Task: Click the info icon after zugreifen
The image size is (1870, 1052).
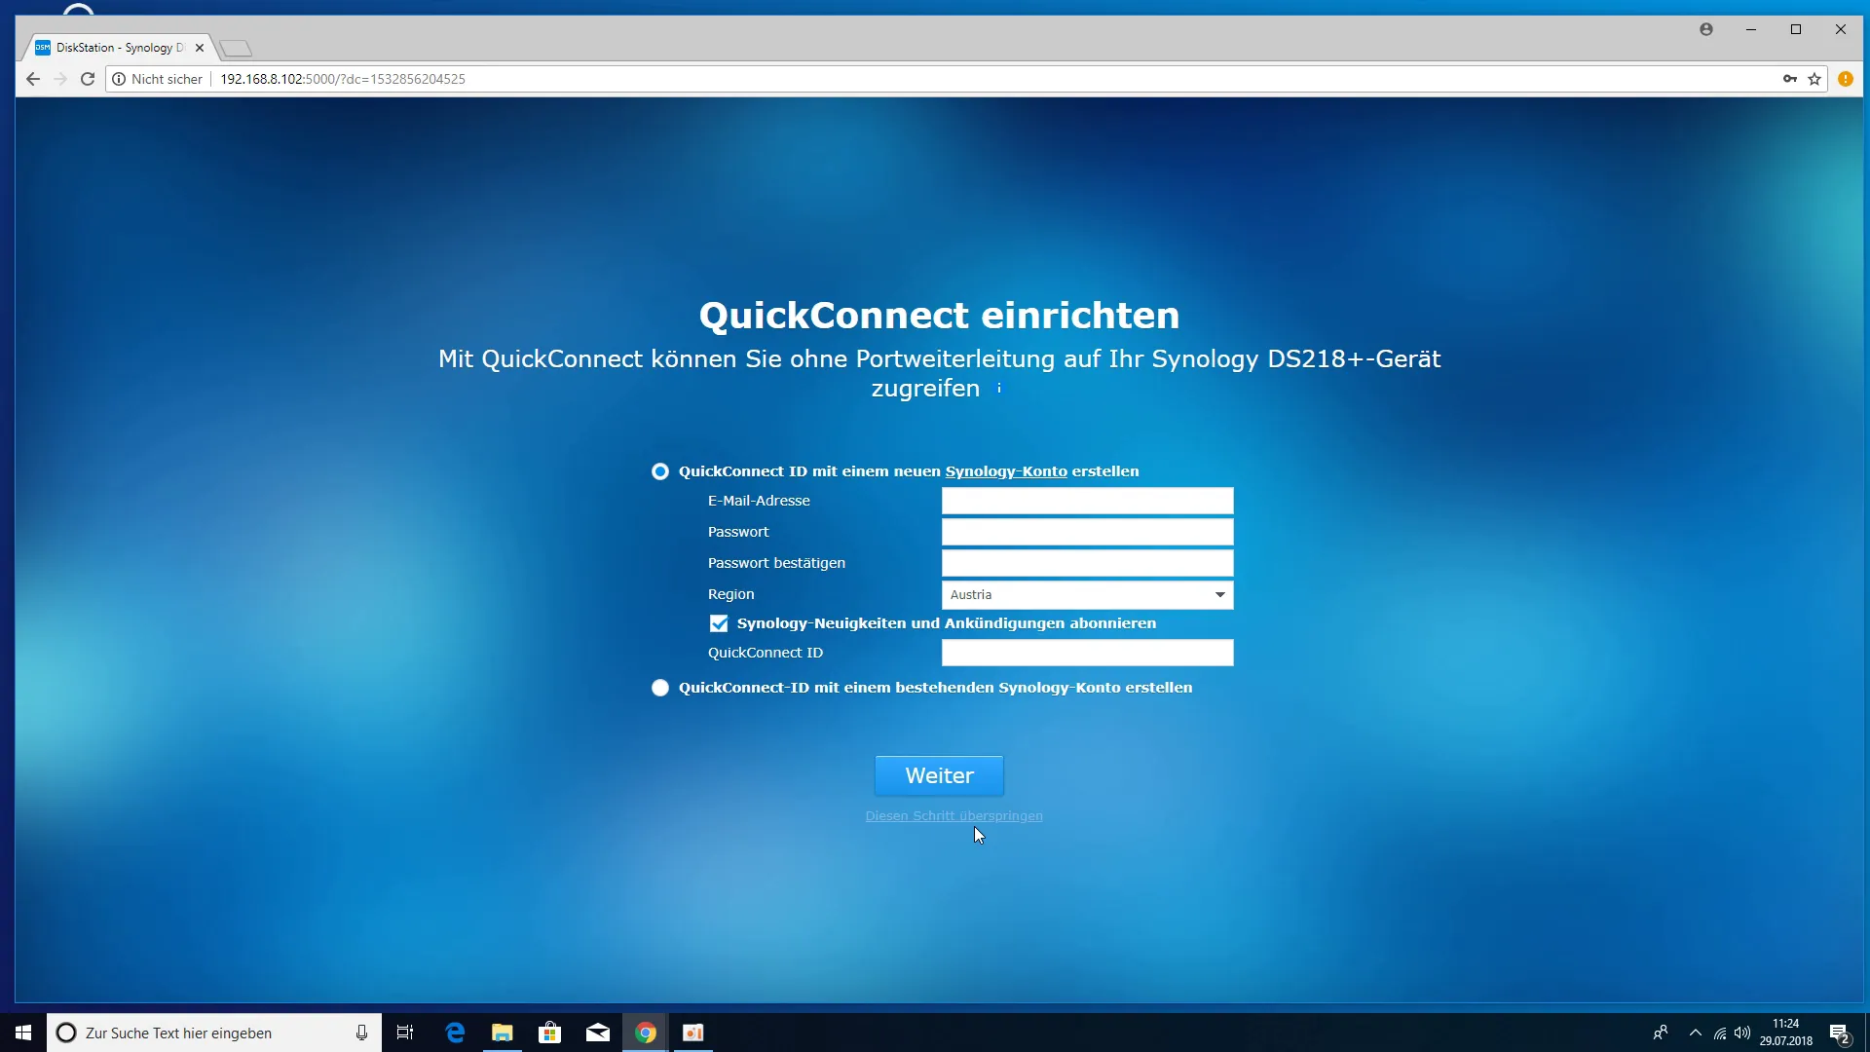Action: [x=998, y=388]
